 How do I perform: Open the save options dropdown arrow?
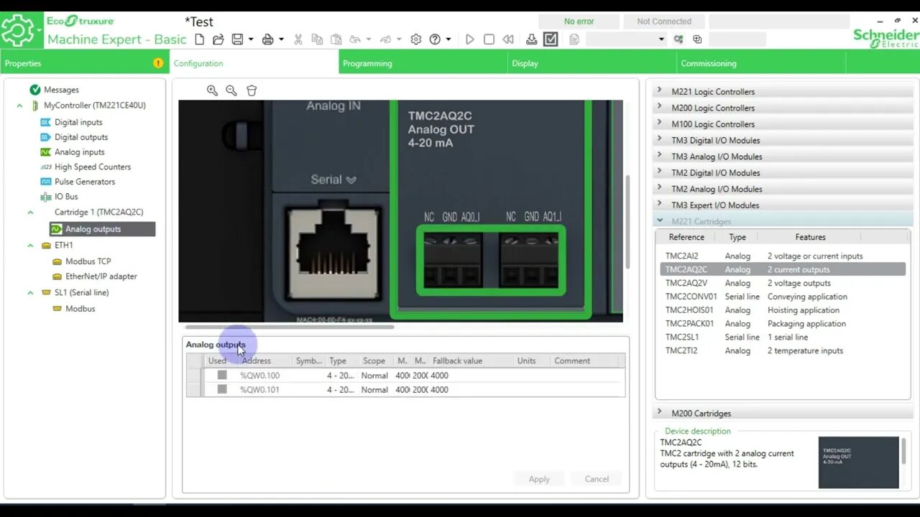point(251,39)
